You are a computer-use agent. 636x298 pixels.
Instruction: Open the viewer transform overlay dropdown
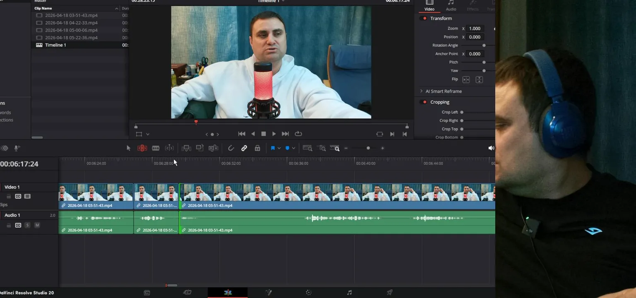coord(147,134)
